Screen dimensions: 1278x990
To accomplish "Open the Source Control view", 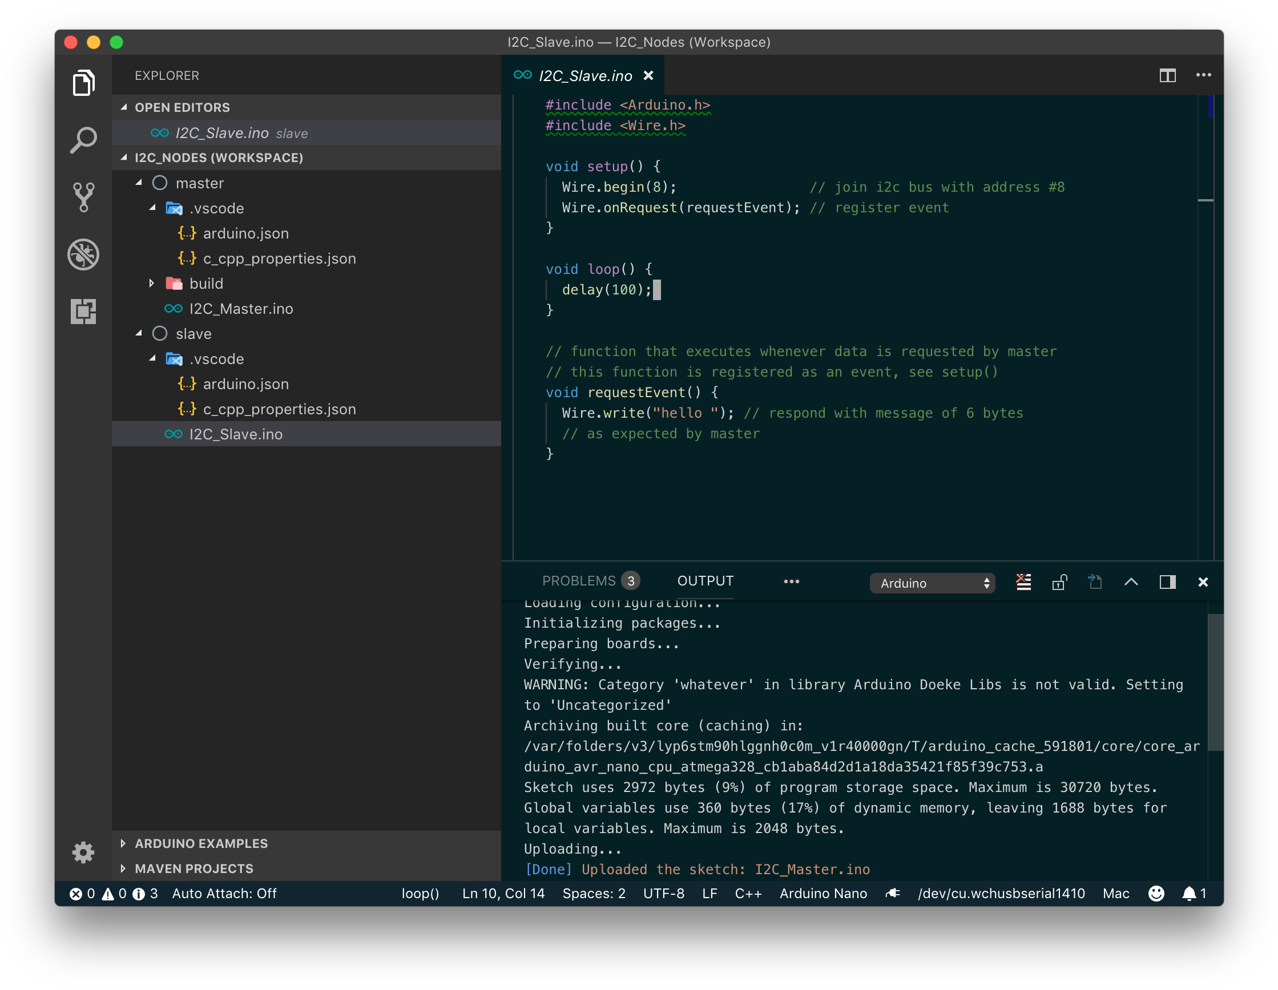I will [83, 197].
